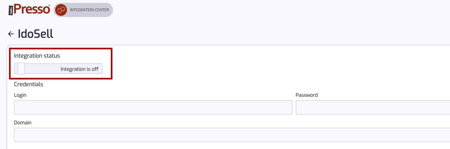Click the 'Login' field label
Screen dimensions: 450x149
[x=20, y=95]
